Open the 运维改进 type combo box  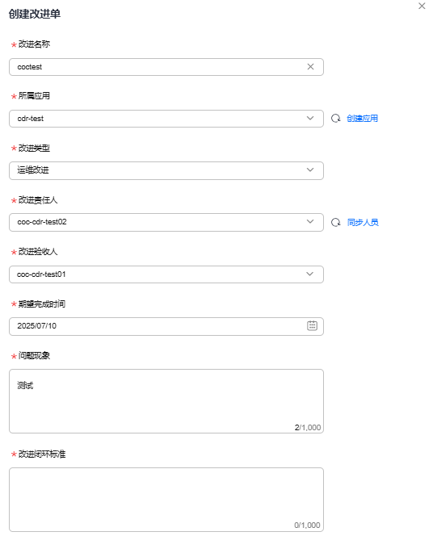point(166,170)
